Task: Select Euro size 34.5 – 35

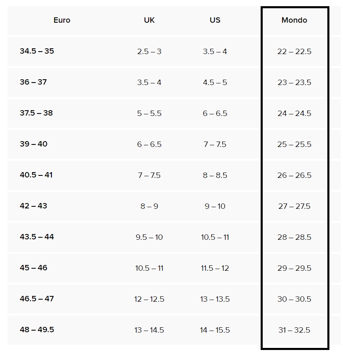Action: tap(37, 51)
